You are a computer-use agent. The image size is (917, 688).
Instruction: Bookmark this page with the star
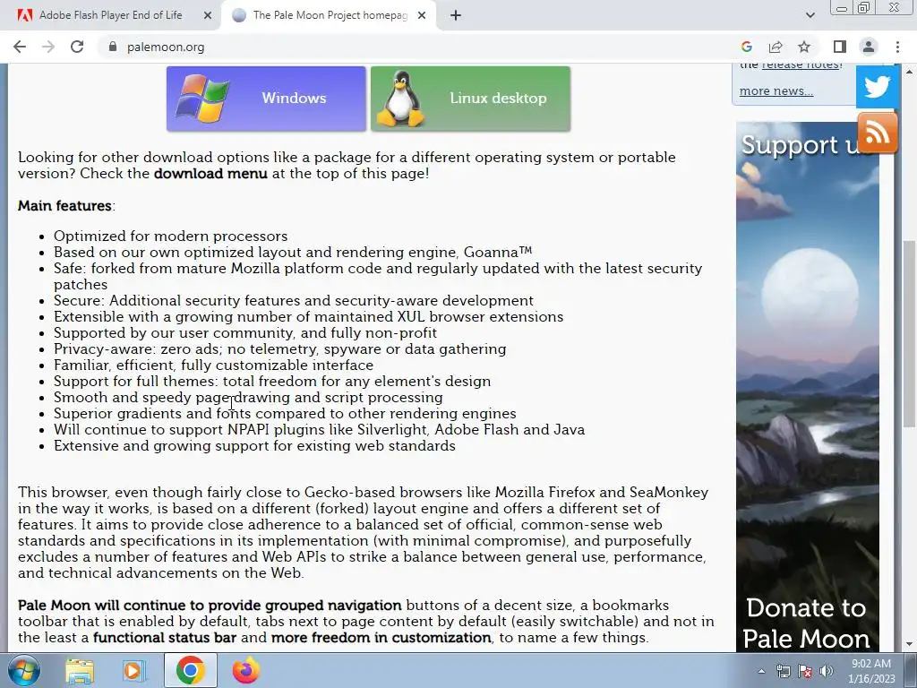pos(804,47)
